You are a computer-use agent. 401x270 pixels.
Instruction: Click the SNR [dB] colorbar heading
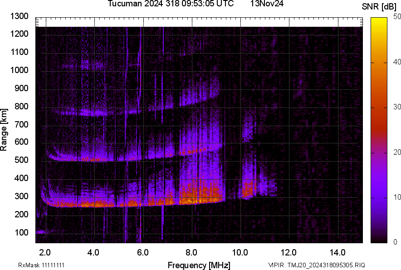coord(381,6)
